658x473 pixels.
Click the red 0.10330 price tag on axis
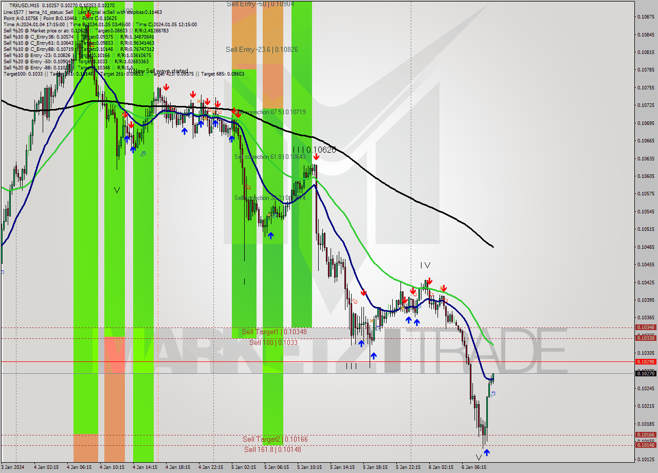pyautogui.click(x=646, y=338)
